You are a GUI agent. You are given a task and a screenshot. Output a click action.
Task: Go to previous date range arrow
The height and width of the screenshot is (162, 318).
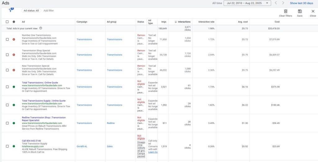[276, 3]
